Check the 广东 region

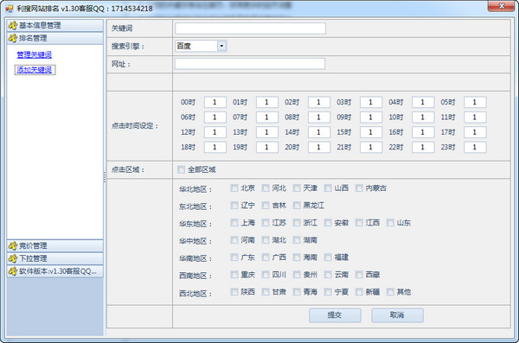click(234, 257)
